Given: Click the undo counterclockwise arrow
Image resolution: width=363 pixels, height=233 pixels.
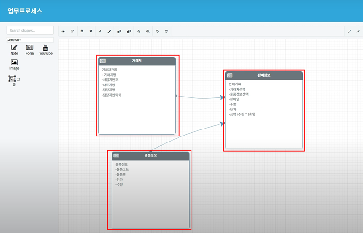Looking at the screenshot, I should pos(158,32).
